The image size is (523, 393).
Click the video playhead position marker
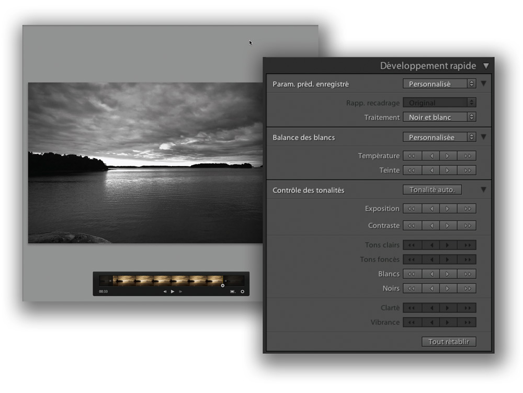point(223,286)
